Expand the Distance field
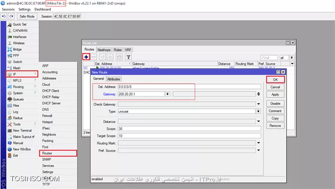 point(258,121)
